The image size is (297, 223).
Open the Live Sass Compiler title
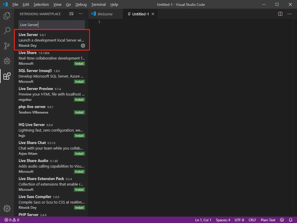pos(35,197)
